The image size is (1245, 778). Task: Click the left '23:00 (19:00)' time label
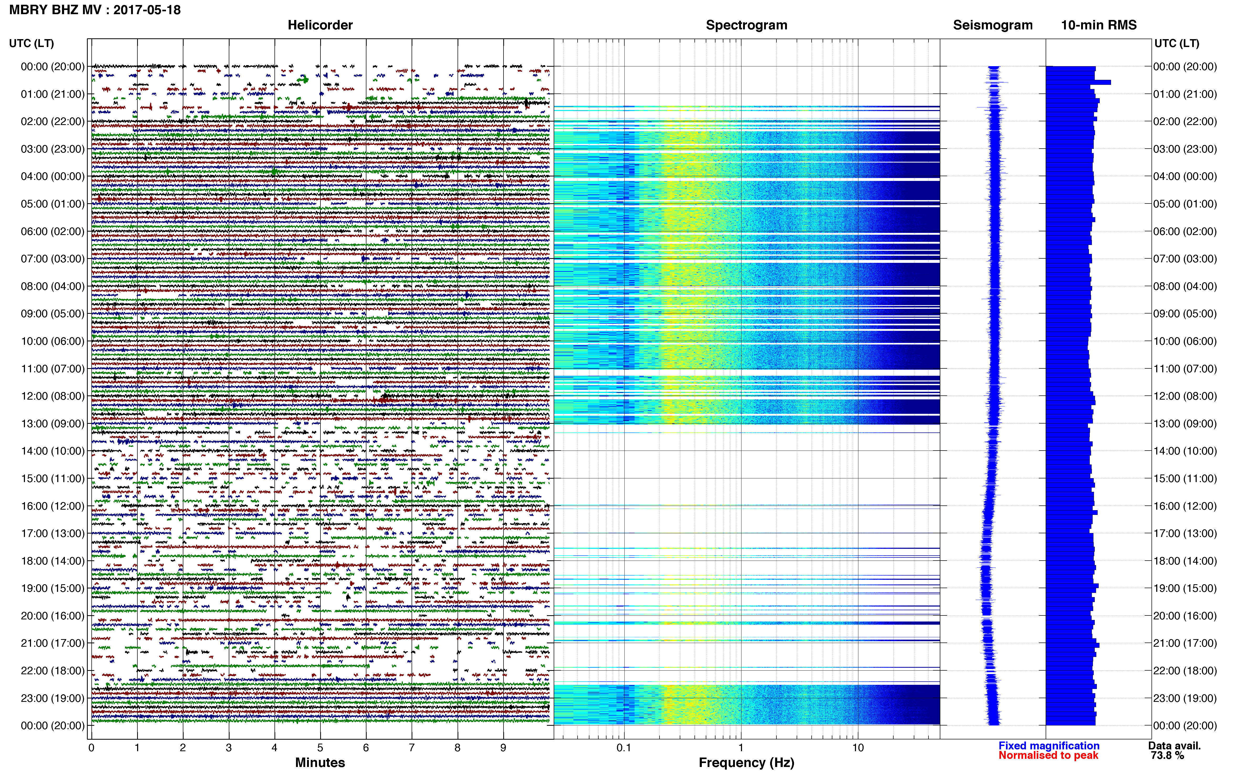[53, 698]
